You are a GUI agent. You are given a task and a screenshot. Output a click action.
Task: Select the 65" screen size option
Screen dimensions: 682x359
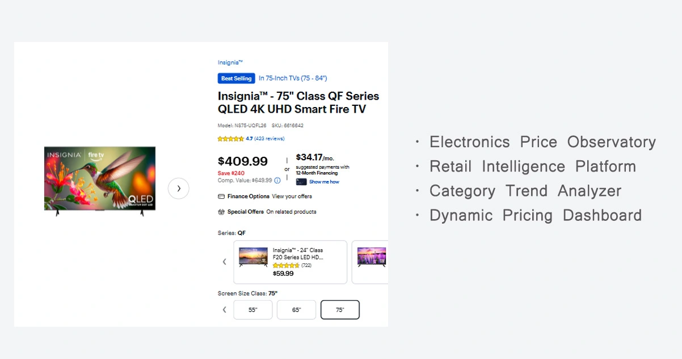[296, 310]
